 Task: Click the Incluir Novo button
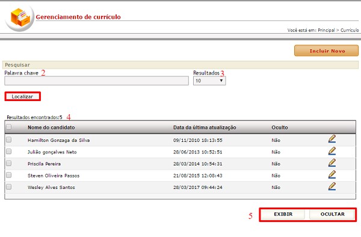click(327, 51)
